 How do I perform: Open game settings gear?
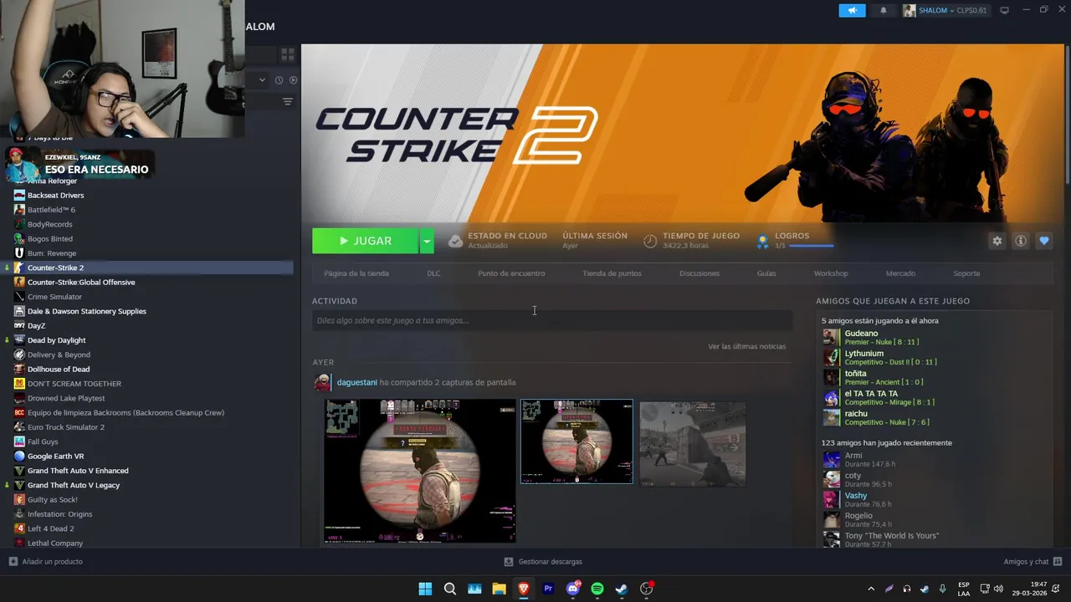pyautogui.click(x=997, y=241)
